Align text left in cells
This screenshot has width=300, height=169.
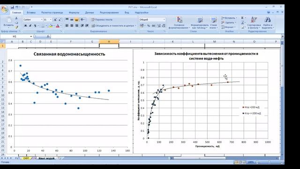coord(67,25)
